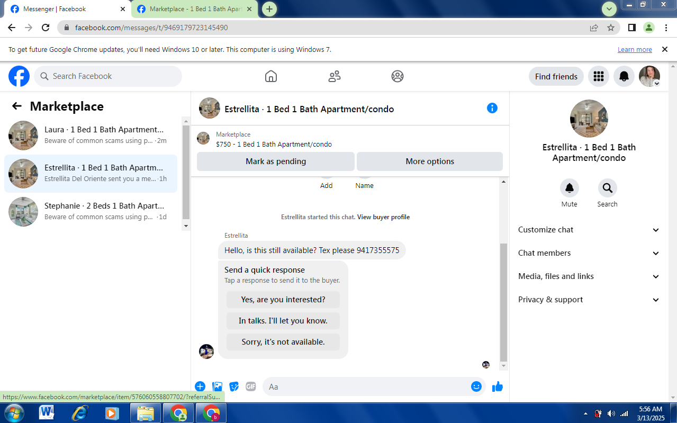The image size is (677, 423).
Task: Share this page from the address bar
Action: point(594,28)
